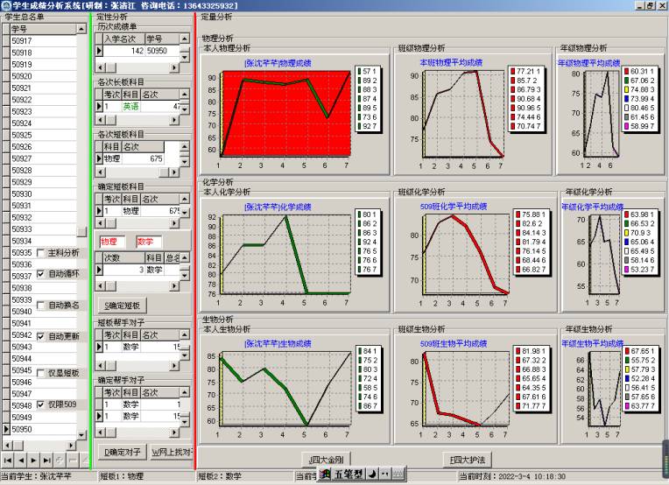Click the IME punctuation mode icon
Viewport: 669px width, 485px height.
point(384,474)
